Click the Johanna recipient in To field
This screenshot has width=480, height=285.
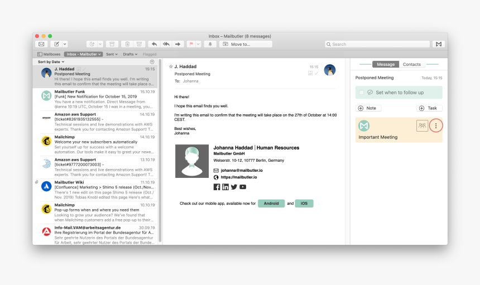pyautogui.click(x=190, y=81)
